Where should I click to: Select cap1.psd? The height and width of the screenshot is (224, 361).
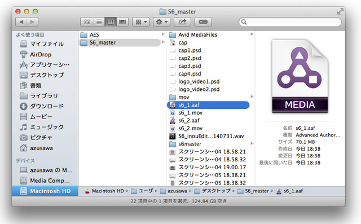click(186, 50)
